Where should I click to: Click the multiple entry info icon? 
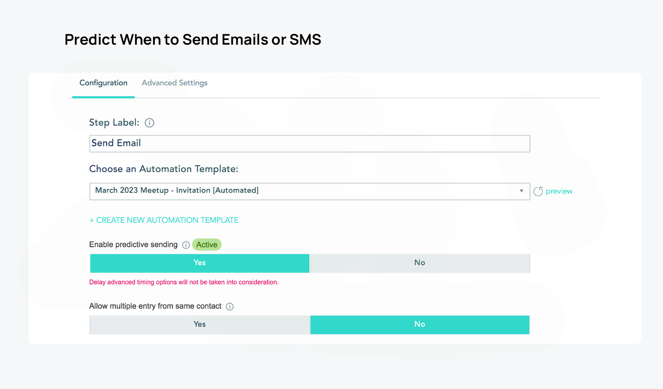[230, 307]
